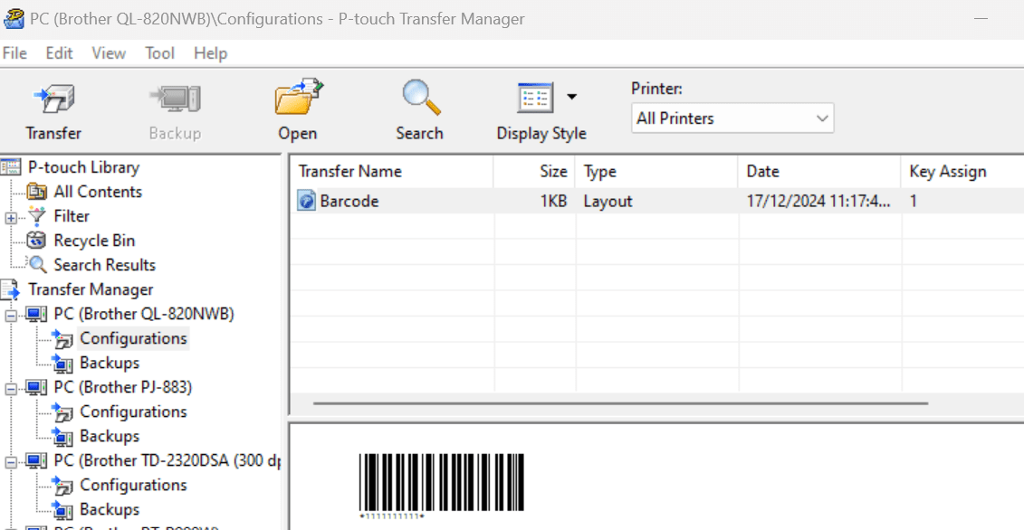
Task: Select the Barcode layout row
Action: (349, 201)
